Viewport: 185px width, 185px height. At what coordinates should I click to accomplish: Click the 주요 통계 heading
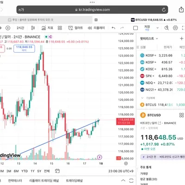tap(146, 167)
